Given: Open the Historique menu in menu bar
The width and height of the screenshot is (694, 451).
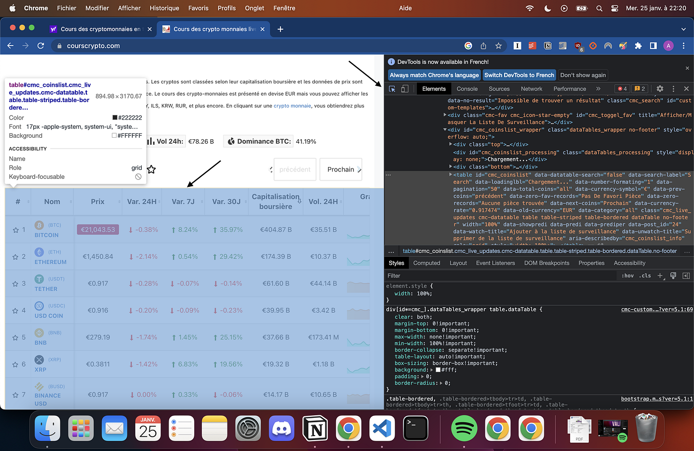Looking at the screenshot, I should pyautogui.click(x=165, y=8).
